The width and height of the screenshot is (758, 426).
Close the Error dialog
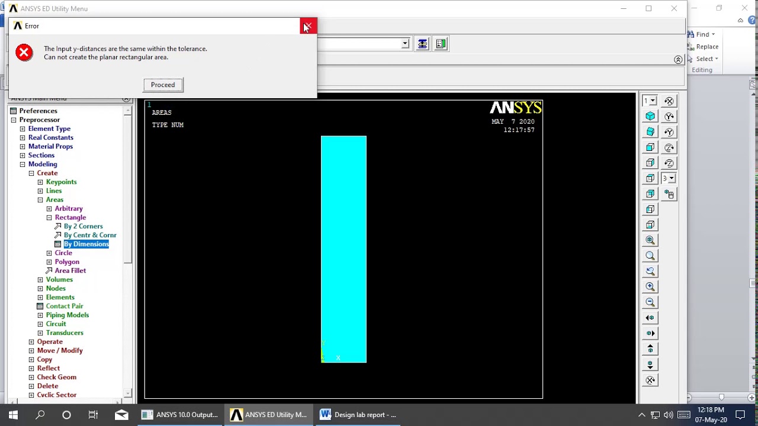(308, 26)
